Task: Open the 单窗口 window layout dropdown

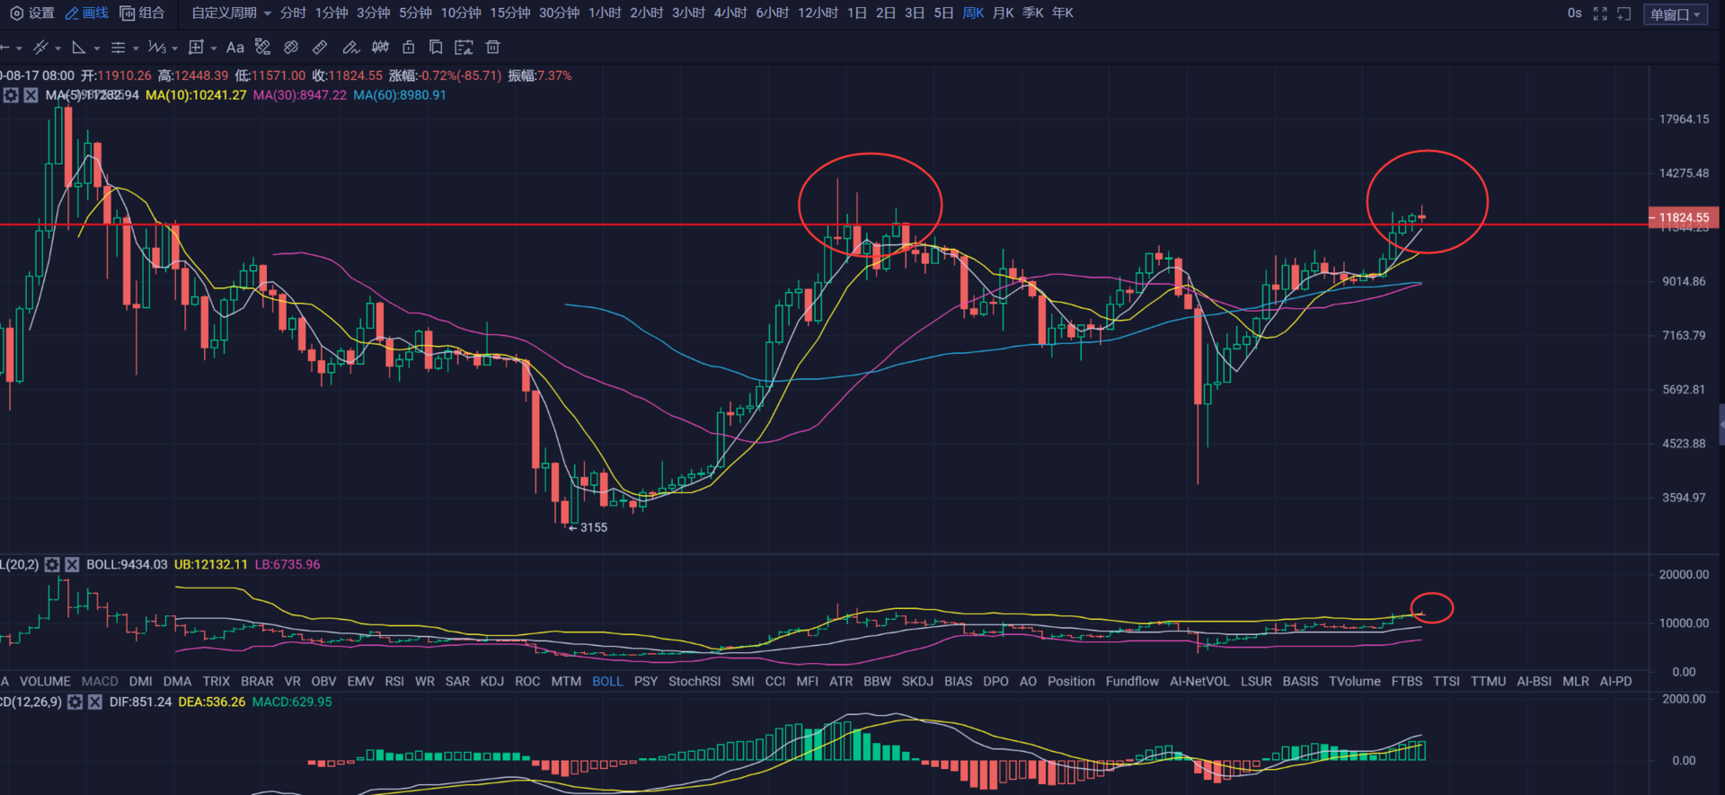Action: 1675,14
